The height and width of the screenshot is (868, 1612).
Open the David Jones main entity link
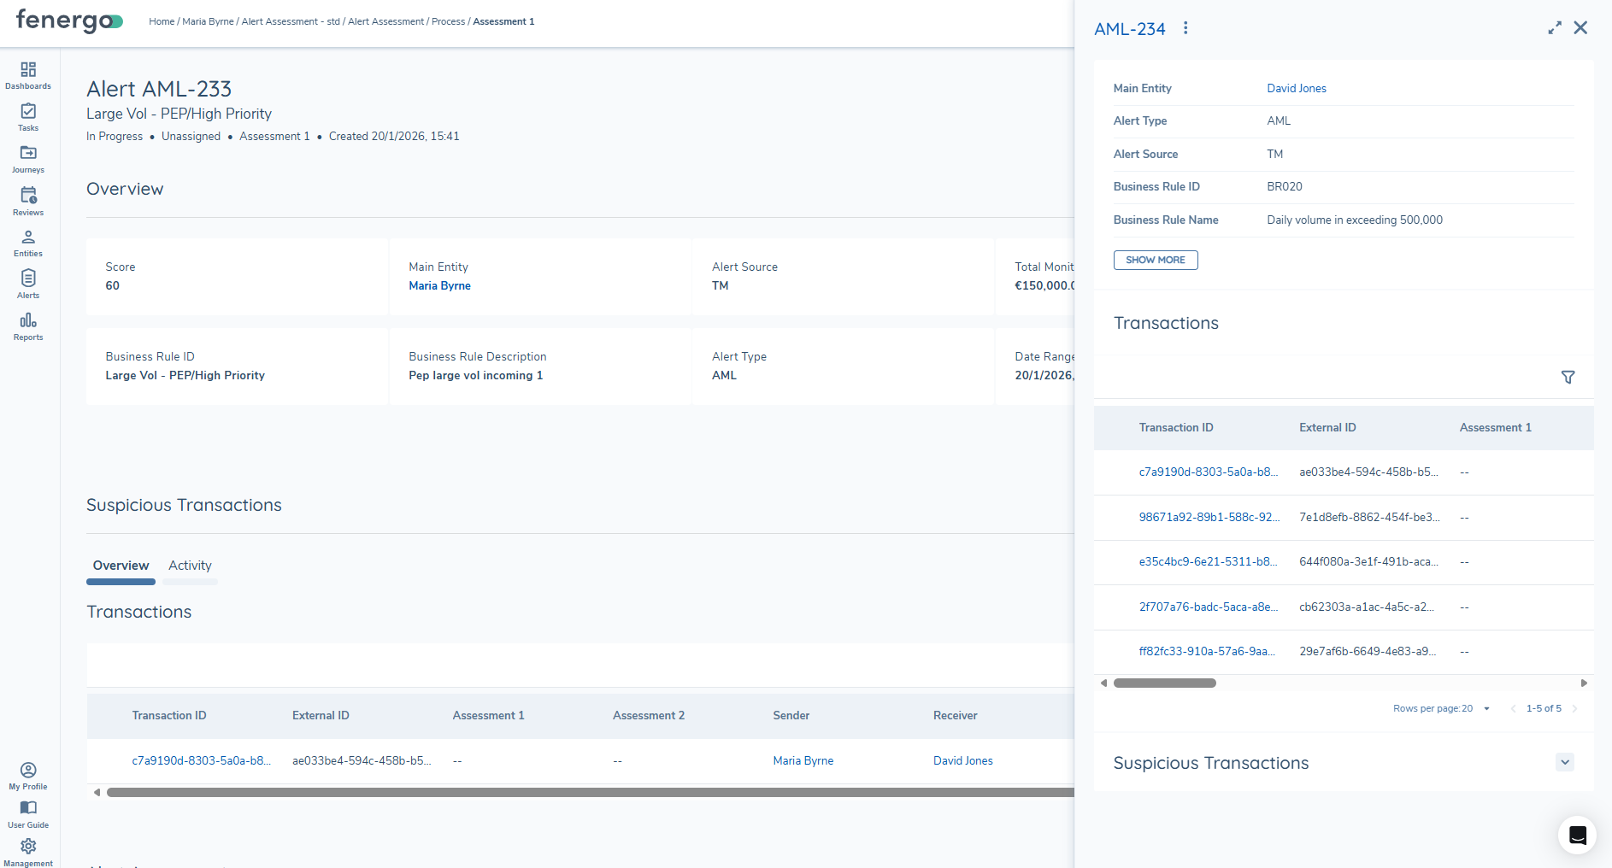[x=1296, y=88]
